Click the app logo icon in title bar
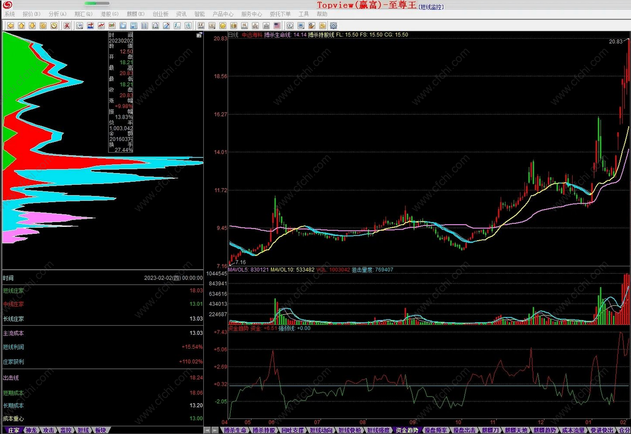 pos(7,4)
